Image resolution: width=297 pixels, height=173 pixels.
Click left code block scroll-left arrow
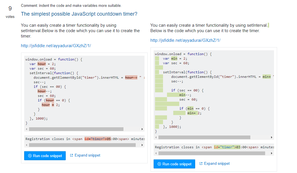tap(26, 129)
